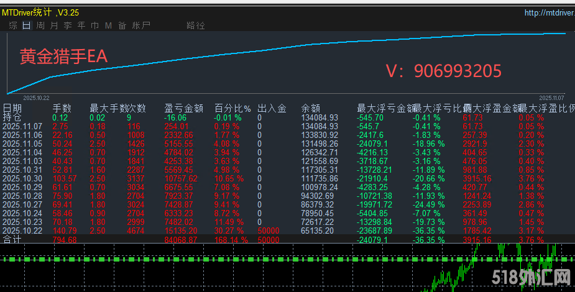Click the 日期 column header
The width and height of the screenshot is (575, 292).
12,109
